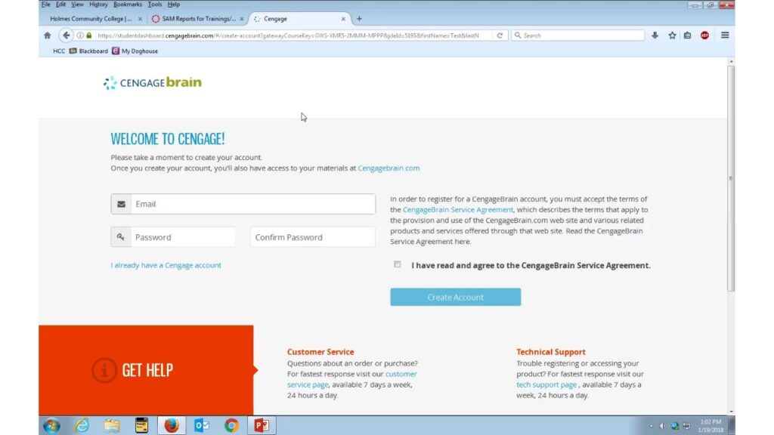Open the Help menu
Screen dimensions: 774x435
coord(173,5)
